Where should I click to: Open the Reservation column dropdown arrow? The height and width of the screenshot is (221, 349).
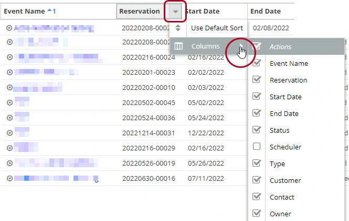pos(175,11)
